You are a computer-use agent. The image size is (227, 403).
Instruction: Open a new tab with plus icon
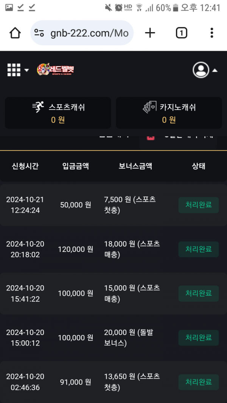click(x=150, y=33)
